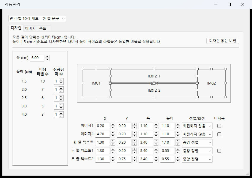Switch to the 디자인 tab
This screenshot has height=178, width=252.
pyautogui.click(x=16, y=28)
